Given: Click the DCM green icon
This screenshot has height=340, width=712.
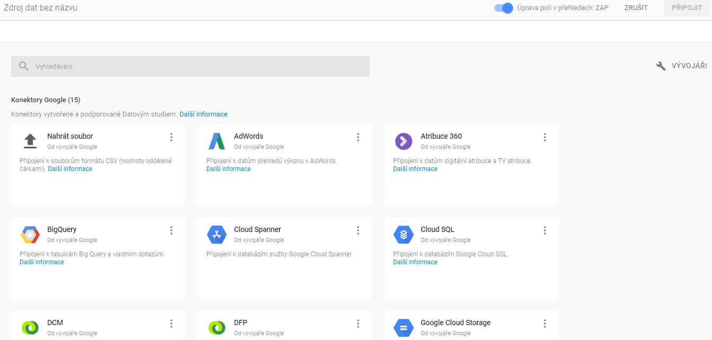Looking at the screenshot, I should (30, 328).
